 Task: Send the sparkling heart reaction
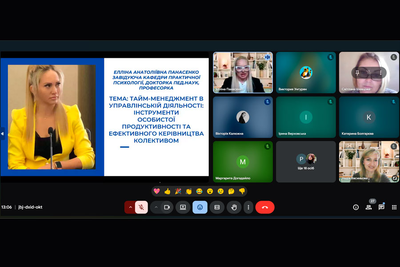(x=156, y=191)
